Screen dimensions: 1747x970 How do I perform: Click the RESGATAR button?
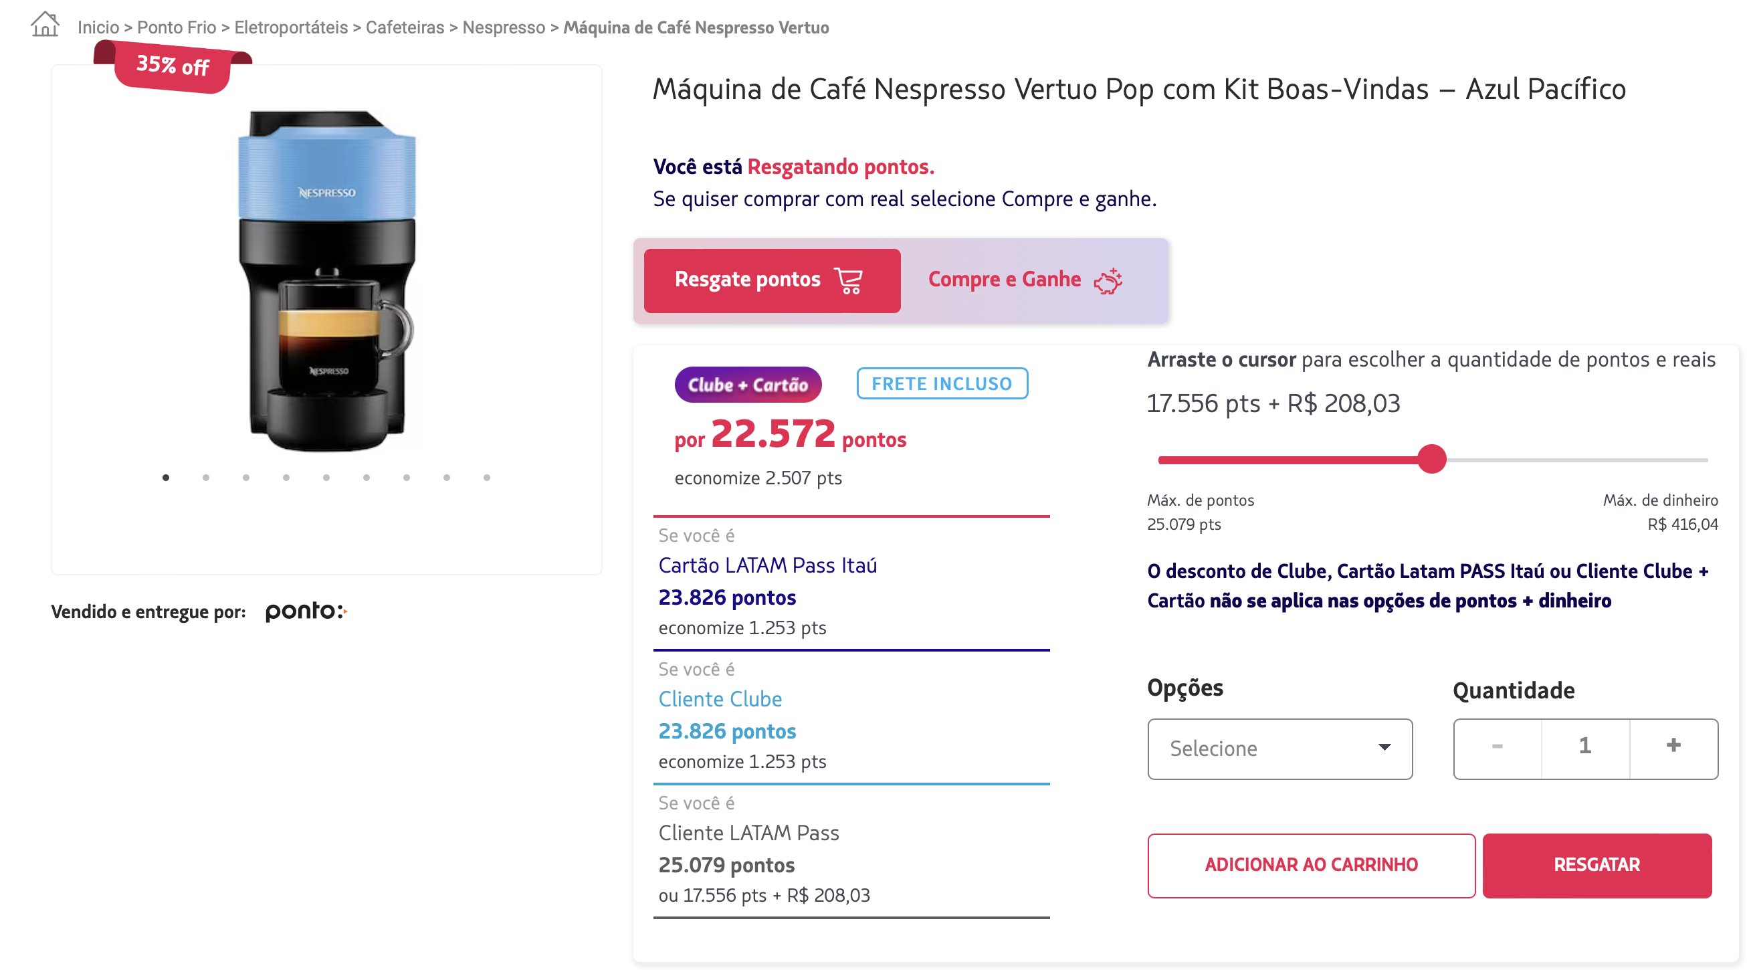click(x=1597, y=865)
